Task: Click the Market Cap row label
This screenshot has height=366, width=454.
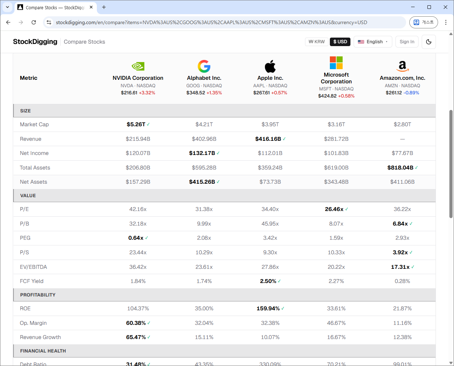Action: tap(34, 124)
